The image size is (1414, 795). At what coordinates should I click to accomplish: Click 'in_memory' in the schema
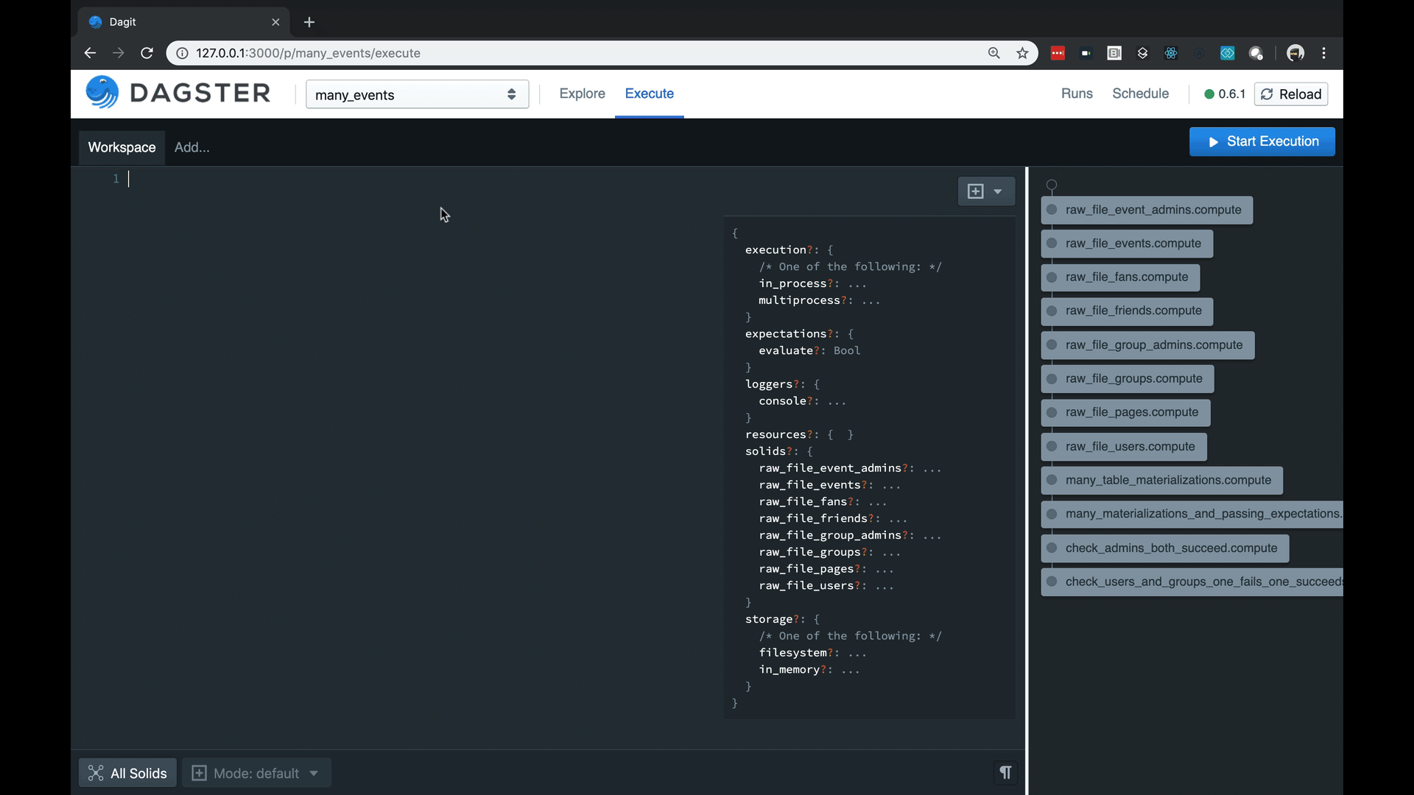(789, 670)
